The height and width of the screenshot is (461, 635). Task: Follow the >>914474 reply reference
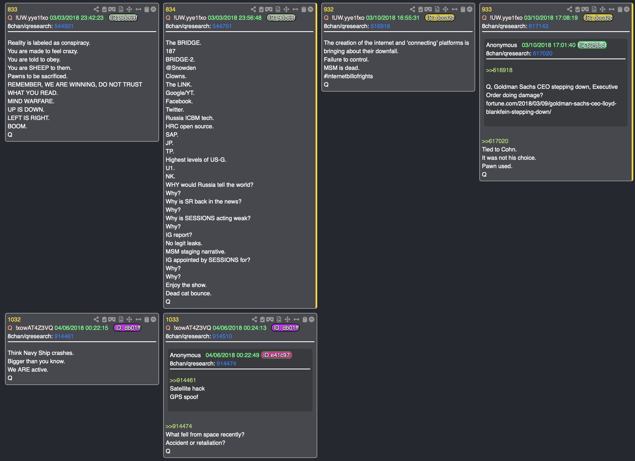(x=179, y=426)
